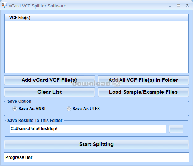Click the vCard app icon in title bar
The image size is (193, 166).
click(x=4, y=6)
